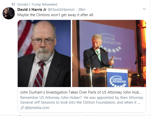The width and height of the screenshot is (151, 116).
Task: Click the tweet text about the Clintons
Action: click(56, 15)
